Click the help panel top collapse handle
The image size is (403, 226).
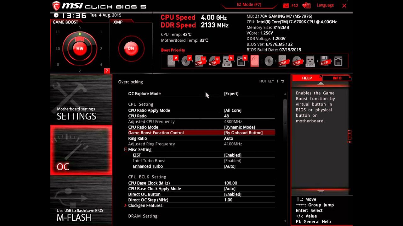[321, 83]
